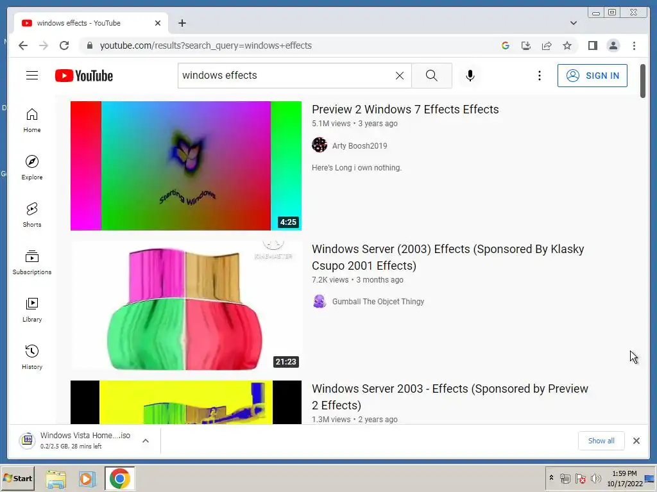Show hidden system tray icons

click(551, 478)
